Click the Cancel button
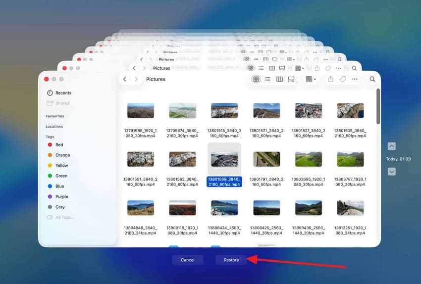Image resolution: width=421 pixels, height=284 pixels. click(187, 260)
